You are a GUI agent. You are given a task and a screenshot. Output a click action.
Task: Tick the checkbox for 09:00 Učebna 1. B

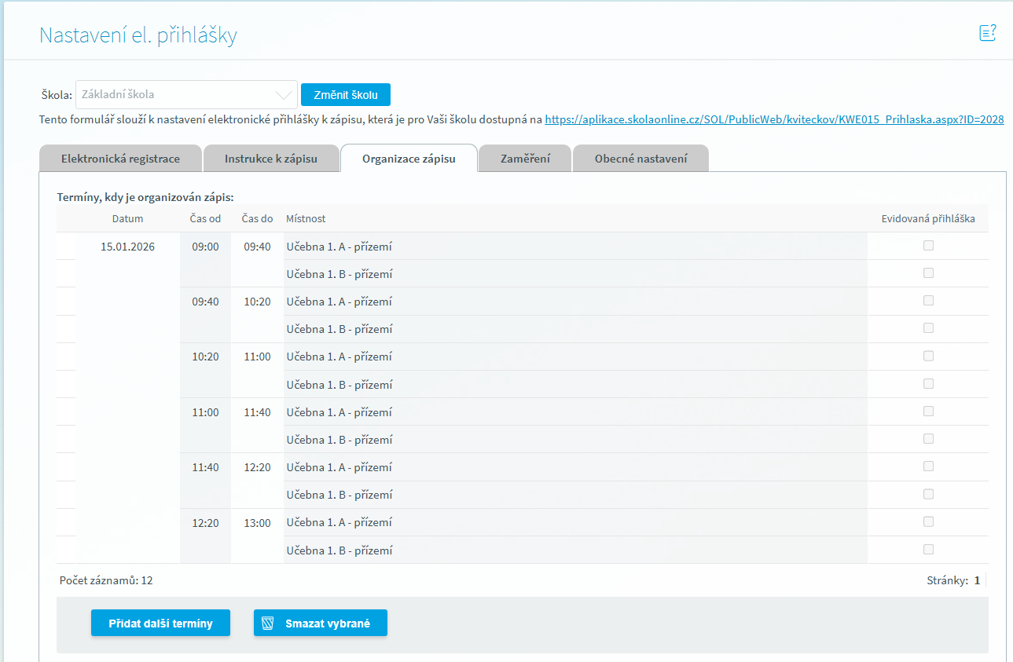point(928,273)
